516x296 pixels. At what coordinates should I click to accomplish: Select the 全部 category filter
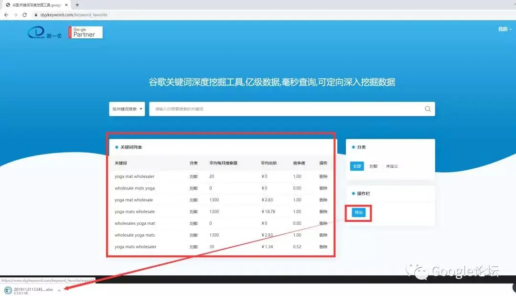pos(357,166)
